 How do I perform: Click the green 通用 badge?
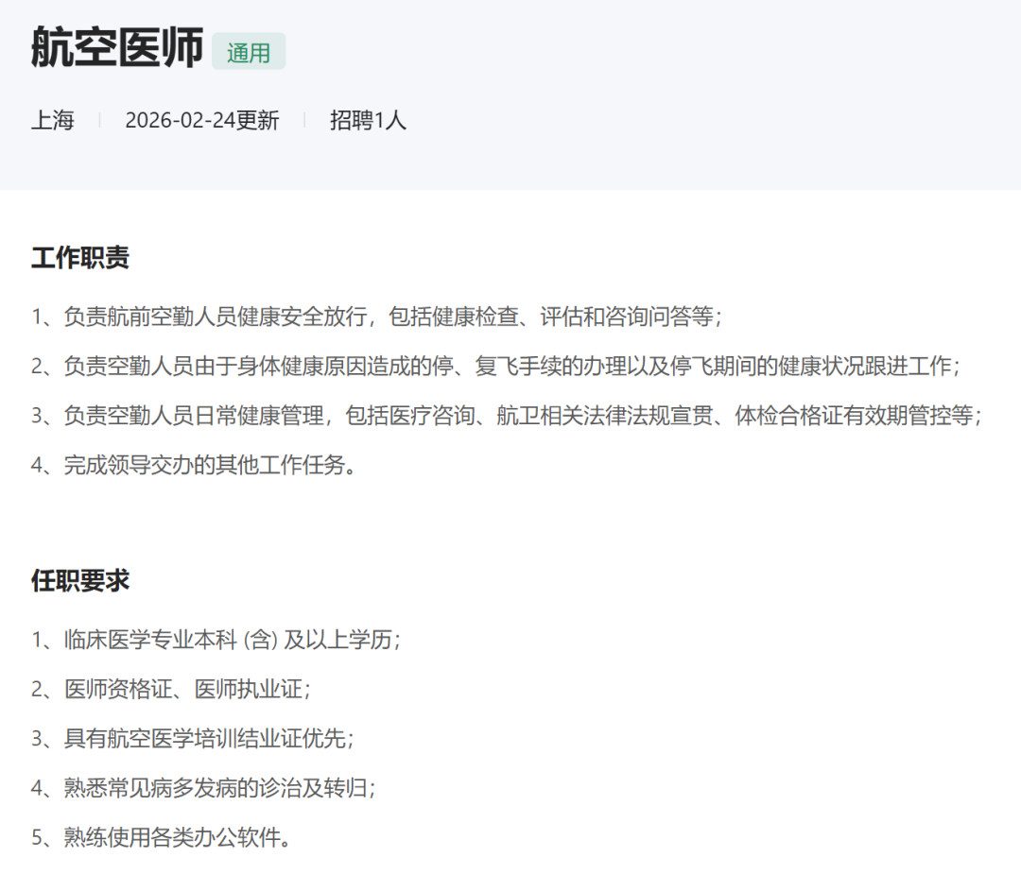click(249, 51)
